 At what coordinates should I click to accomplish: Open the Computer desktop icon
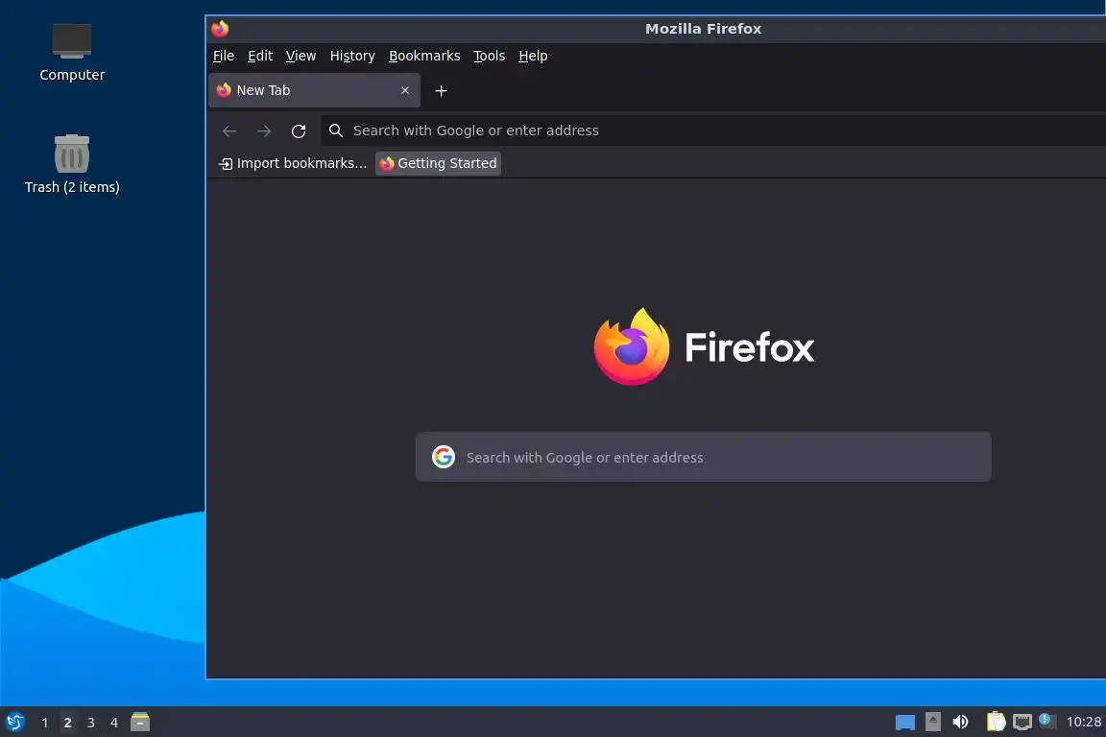pos(71,53)
